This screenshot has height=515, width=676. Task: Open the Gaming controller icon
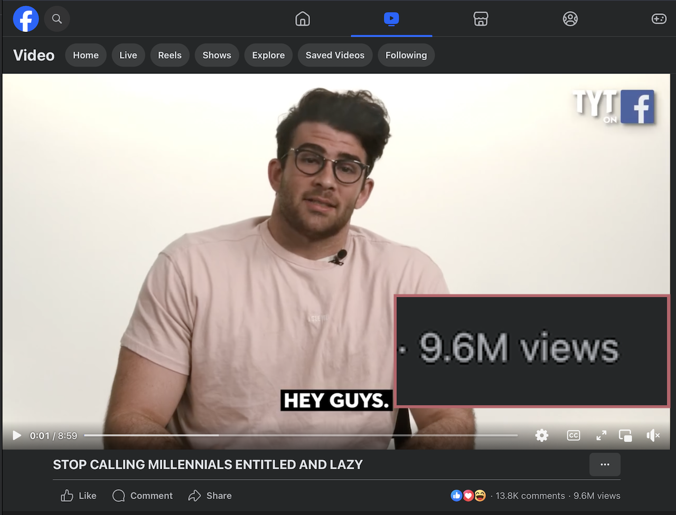(659, 19)
